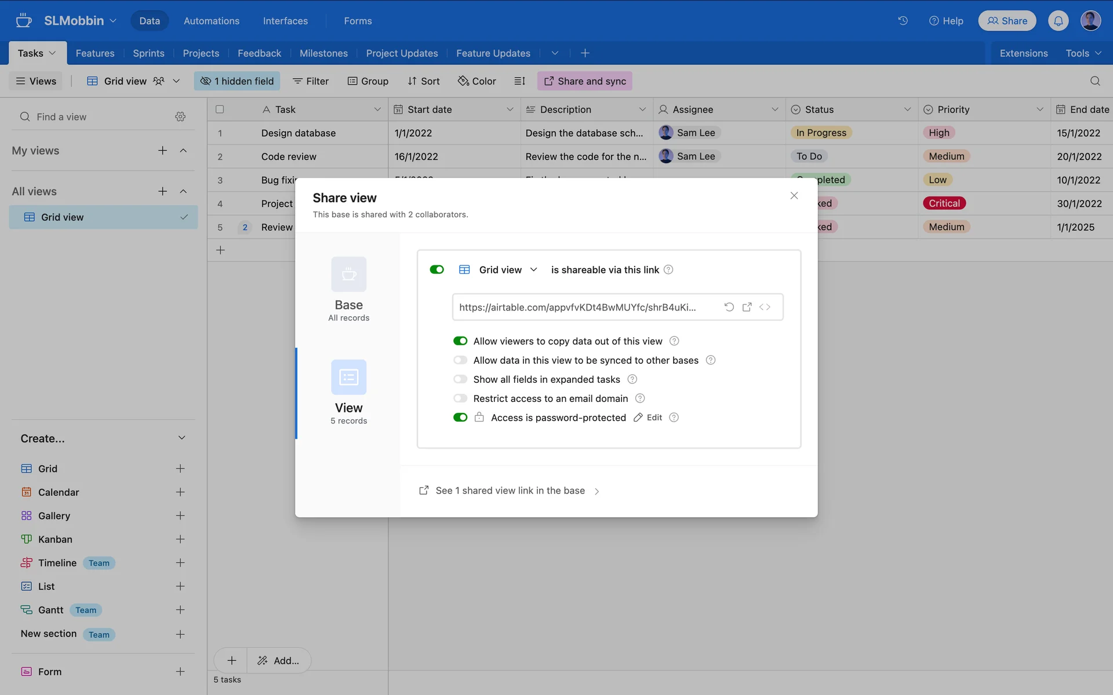1113x695 pixels.
Task: Click See 1 shared view link in base
Action: click(510, 491)
